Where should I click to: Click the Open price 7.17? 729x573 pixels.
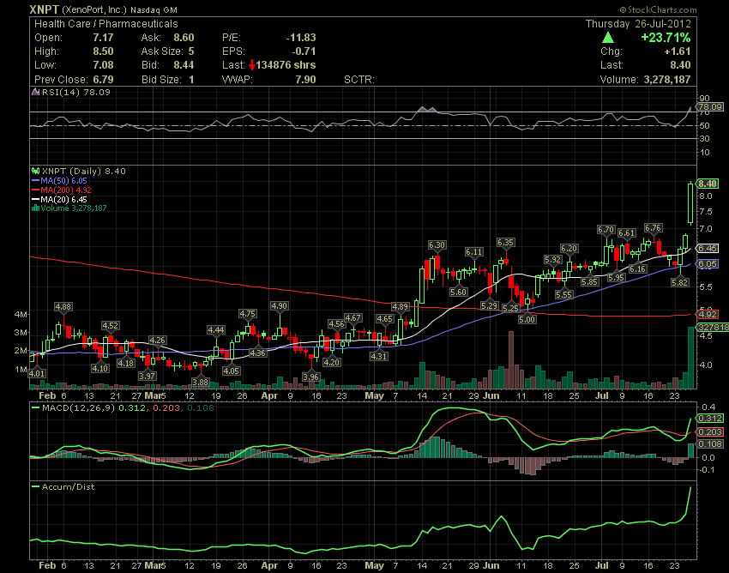click(x=103, y=38)
